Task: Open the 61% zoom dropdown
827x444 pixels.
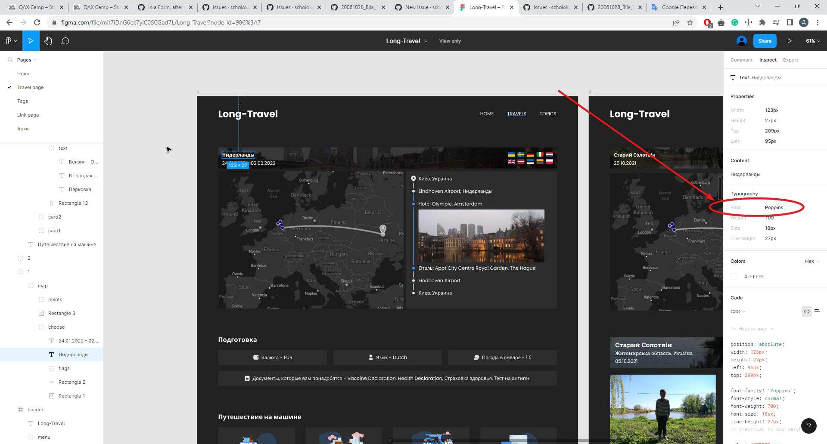Action: click(x=813, y=41)
